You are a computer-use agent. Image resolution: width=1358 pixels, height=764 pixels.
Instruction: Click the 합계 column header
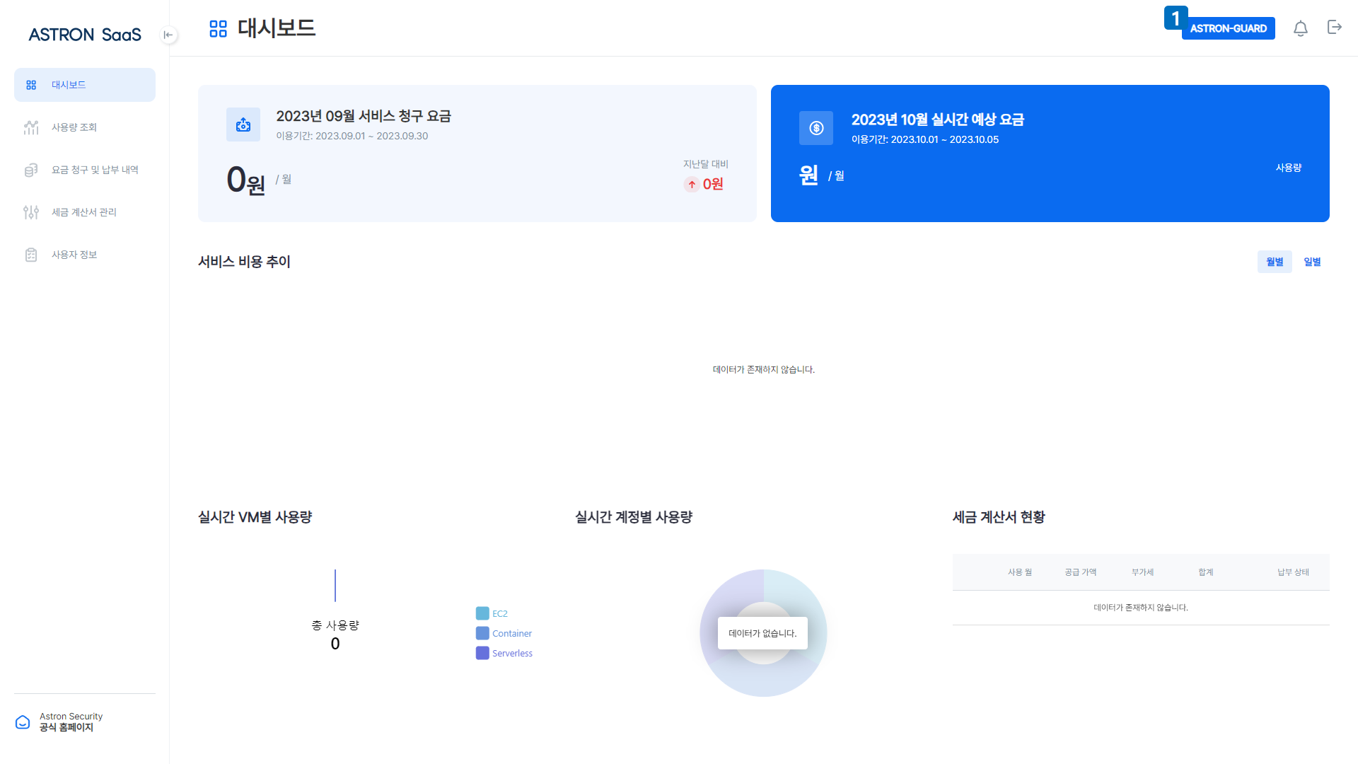1206,572
